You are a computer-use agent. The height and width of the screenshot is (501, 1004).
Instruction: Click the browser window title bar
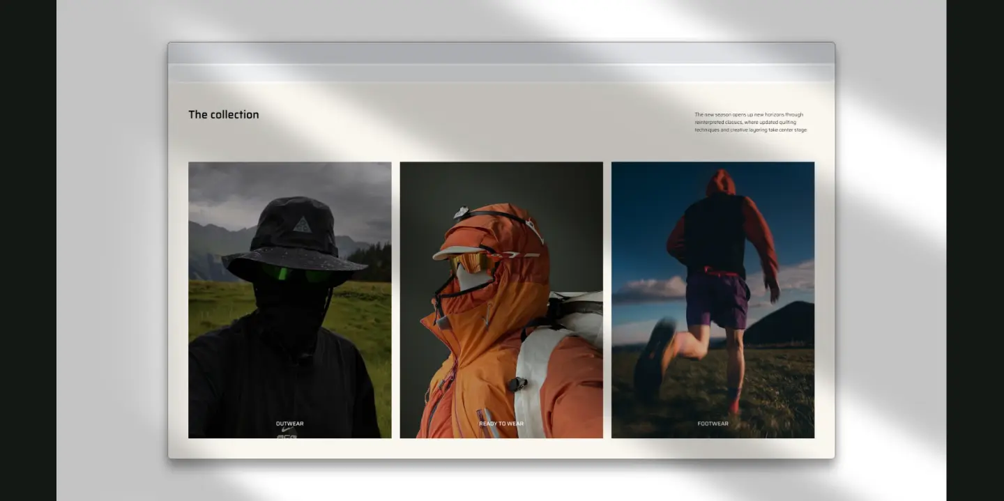point(501,53)
